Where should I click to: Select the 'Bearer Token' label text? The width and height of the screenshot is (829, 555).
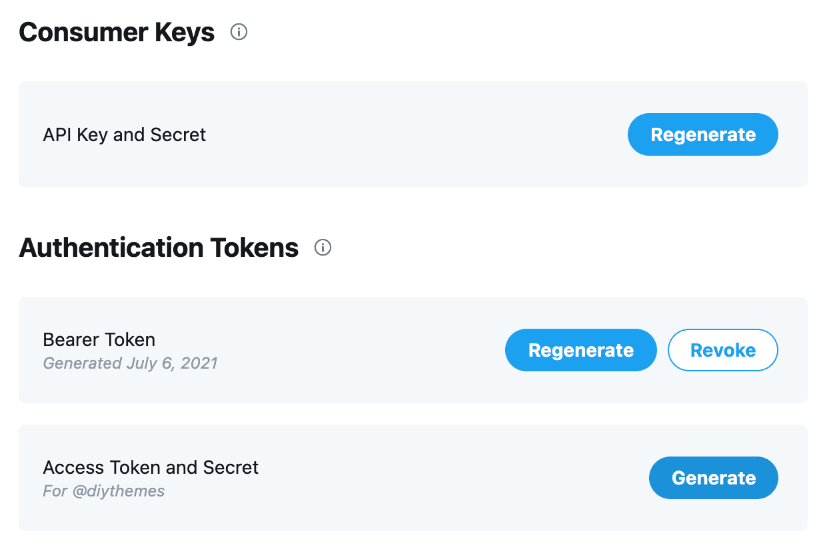(x=99, y=339)
